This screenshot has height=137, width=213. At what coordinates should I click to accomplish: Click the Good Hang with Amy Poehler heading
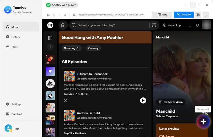pyautogui.click(x=92, y=38)
